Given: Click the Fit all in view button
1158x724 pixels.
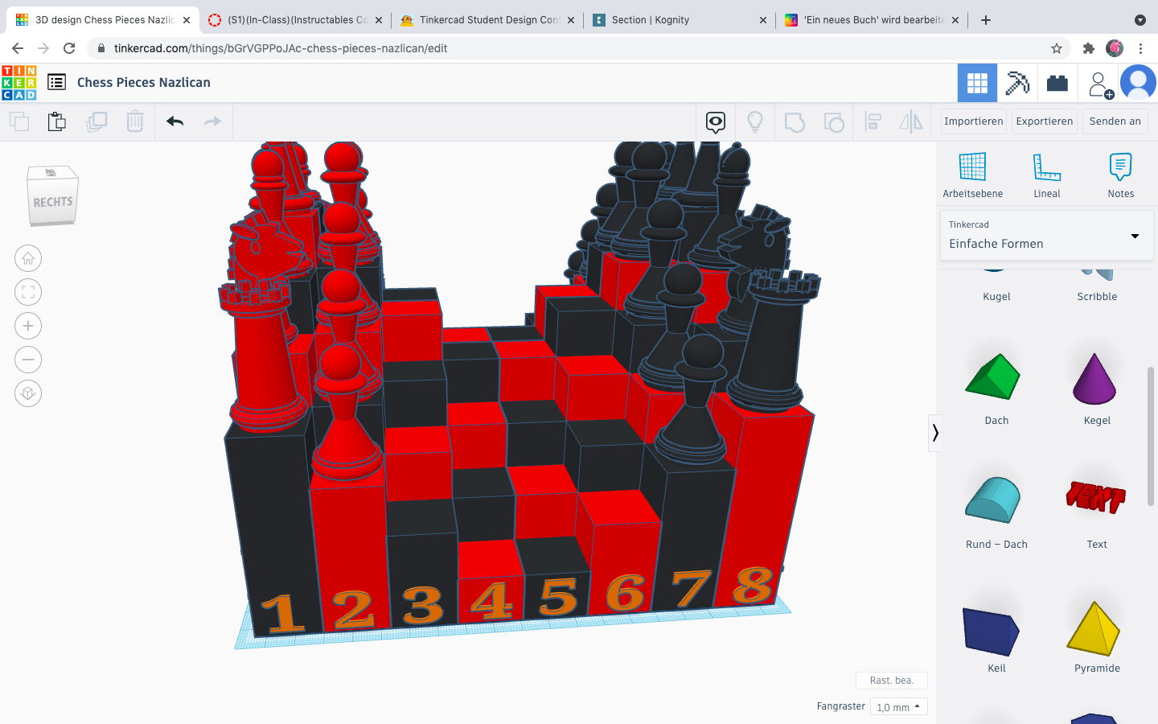Looking at the screenshot, I should tap(28, 292).
